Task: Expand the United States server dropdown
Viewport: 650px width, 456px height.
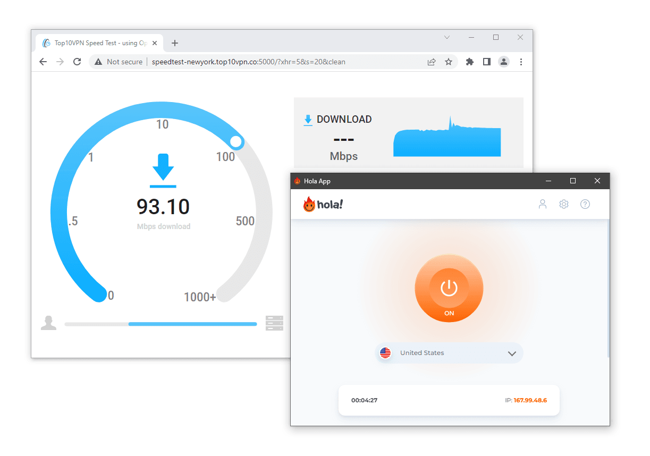Action: tap(512, 353)
